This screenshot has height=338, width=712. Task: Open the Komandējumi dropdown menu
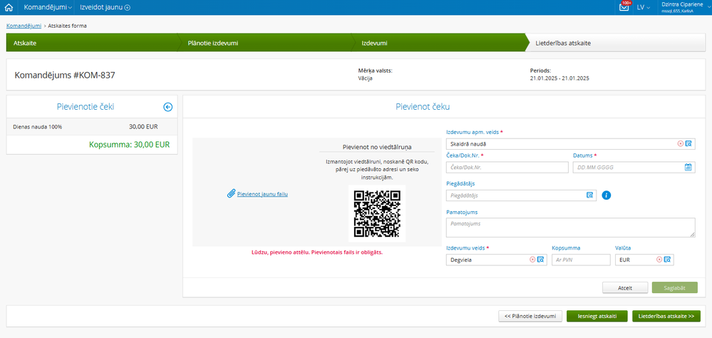(48, 7)
